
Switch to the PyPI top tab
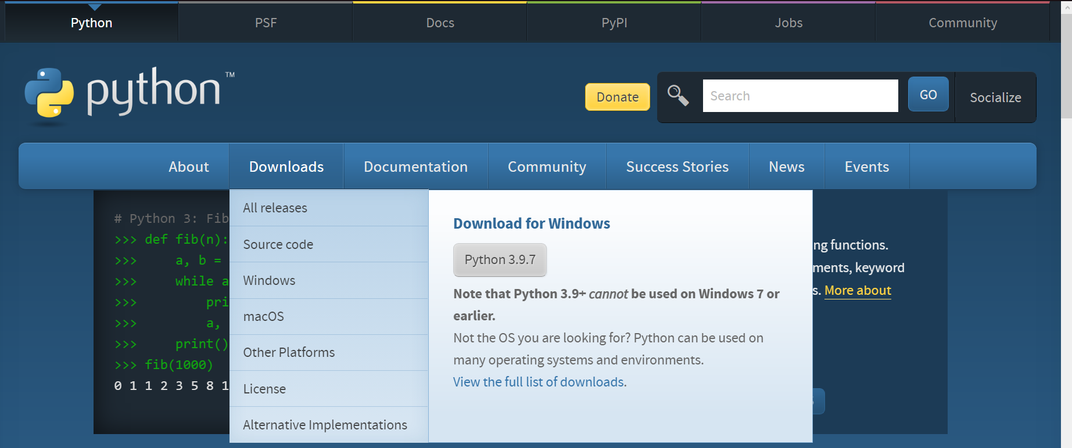click(614, 23)
